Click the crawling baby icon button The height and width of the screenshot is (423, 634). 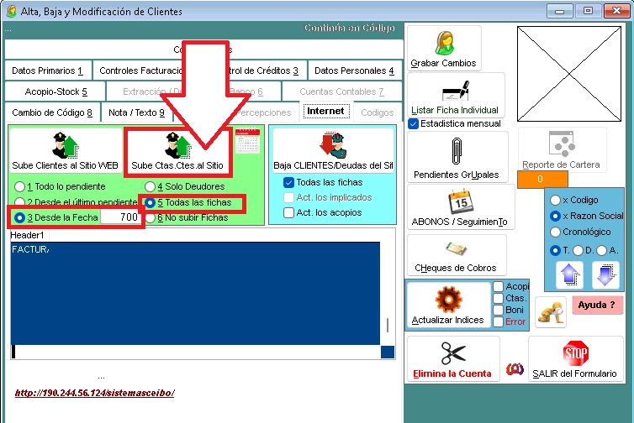pyautogui.click(x=550, y=312)
